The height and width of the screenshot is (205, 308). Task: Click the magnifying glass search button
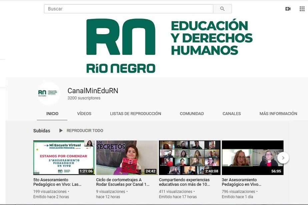coord(222,9)
